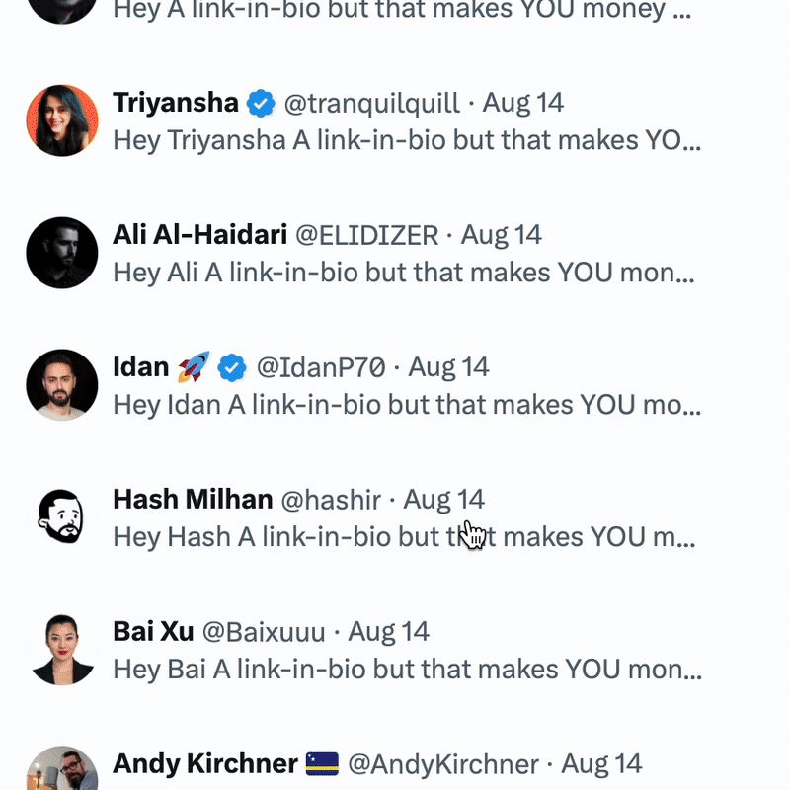Click Bai Xu's profile avatar
The height and width of the screenshot is (790, 790).
62,650
